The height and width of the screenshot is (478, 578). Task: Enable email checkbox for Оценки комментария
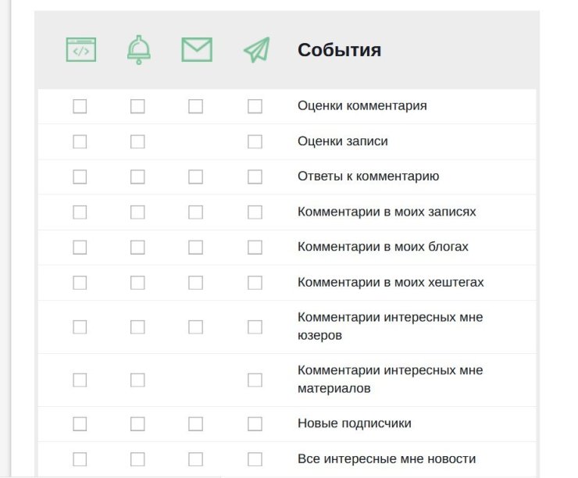[x=196, y=106]
